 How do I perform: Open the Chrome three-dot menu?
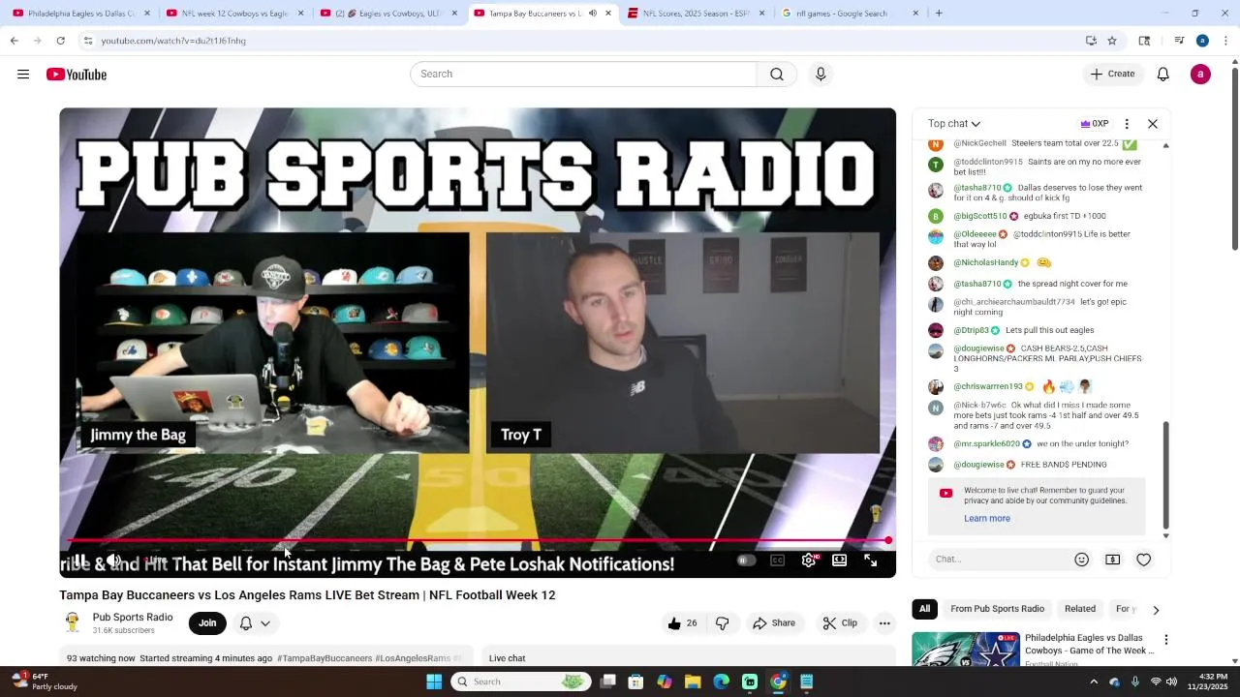point(1225,41)
